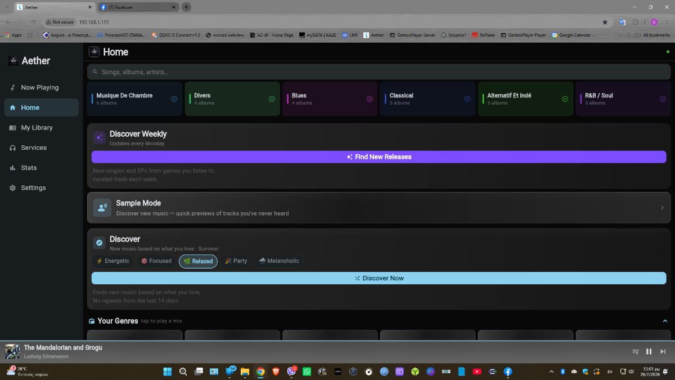
Task: Open the myDATA bookmark
Action: click(x=318, y=35)
